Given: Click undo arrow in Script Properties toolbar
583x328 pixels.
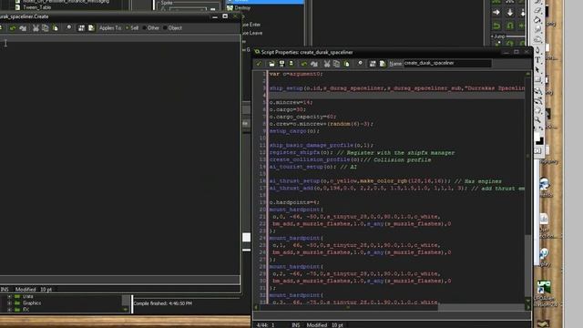Looking at the screenshot, I should (x=304, y=64).
